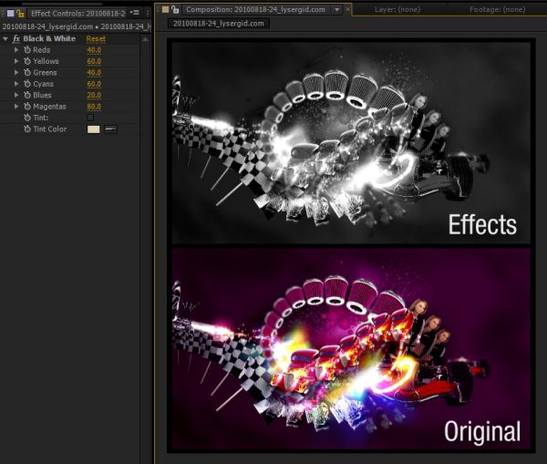547x464 pixels.
Task: Click the fx switch for Black & White
Action: 16,38
